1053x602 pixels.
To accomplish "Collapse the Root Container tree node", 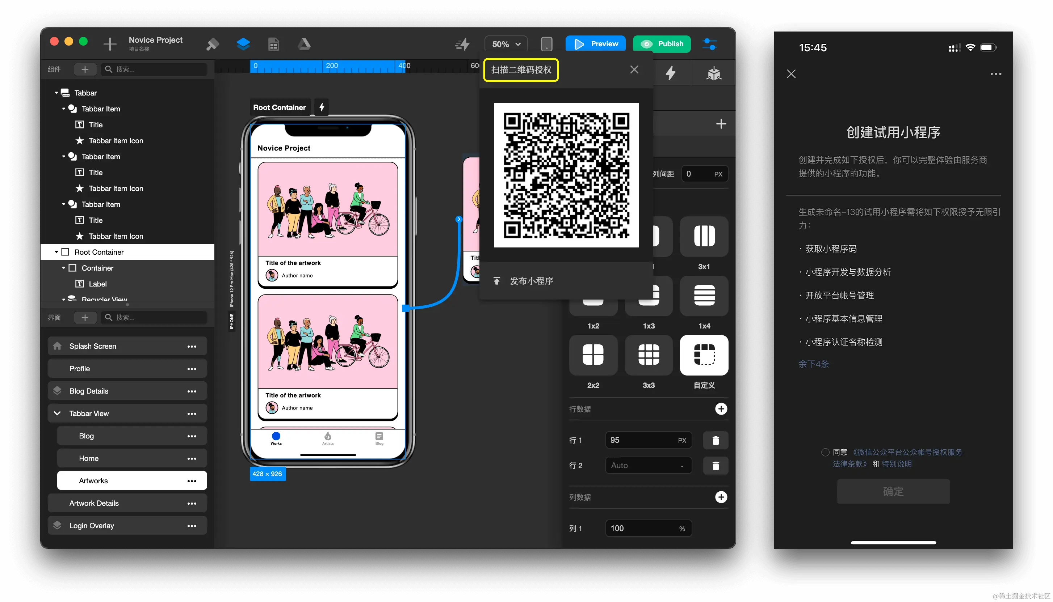I will click(x=57, y=252).
